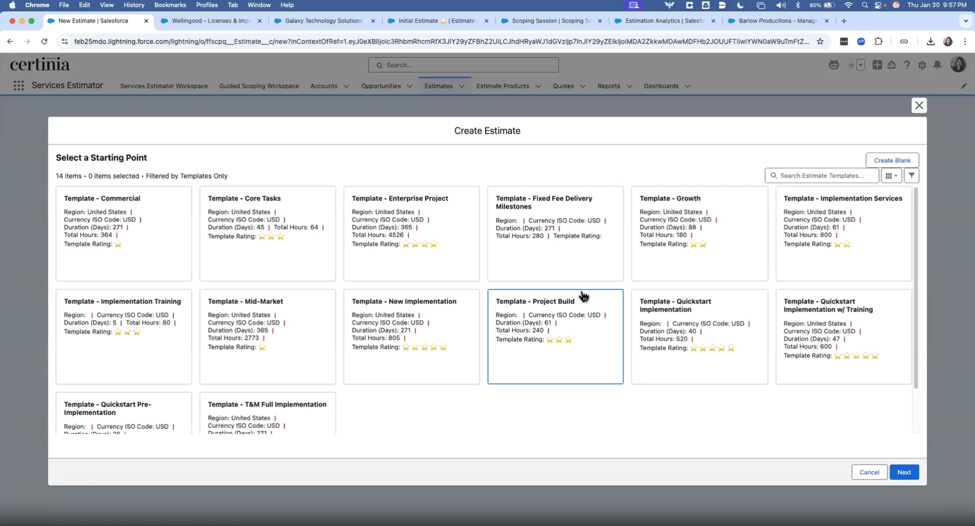The image size is (975, 526).
Task: Open template filters with the funnel icon
Action: pyautogui.click(x=912, y=175)
